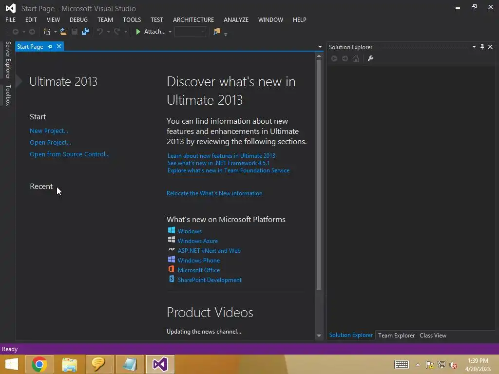
Task: Switch to the Class View tab
Action: (433, 336)
